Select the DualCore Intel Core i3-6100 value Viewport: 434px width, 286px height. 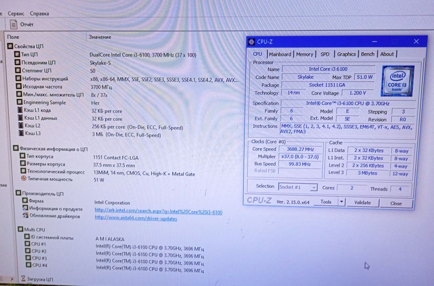tap(143, 55)
